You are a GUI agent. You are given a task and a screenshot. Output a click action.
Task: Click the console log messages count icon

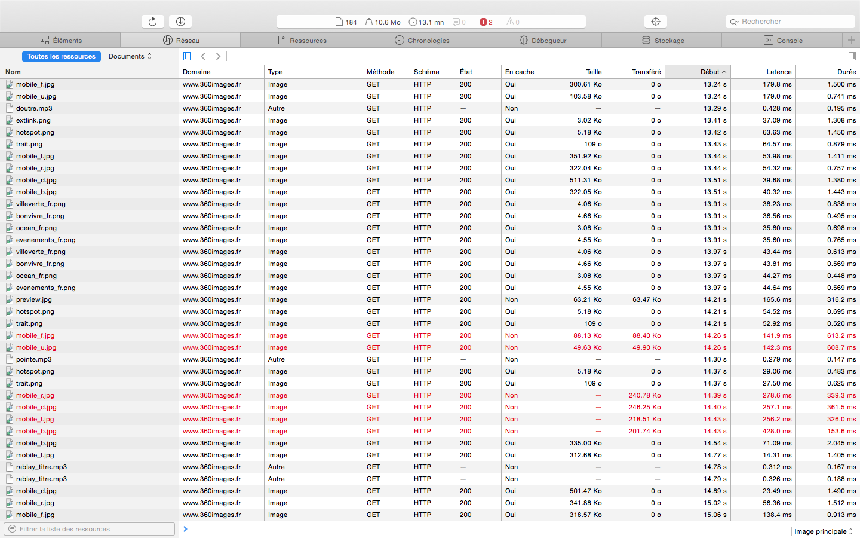point(459,22)
